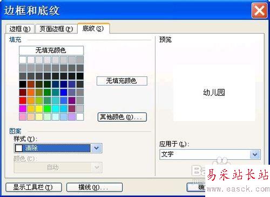Choose the pastel lavender swatch
This screenshot has width=270, height=197.
click(x=72, y=117)
